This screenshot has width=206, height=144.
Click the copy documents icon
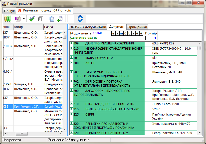51,19
